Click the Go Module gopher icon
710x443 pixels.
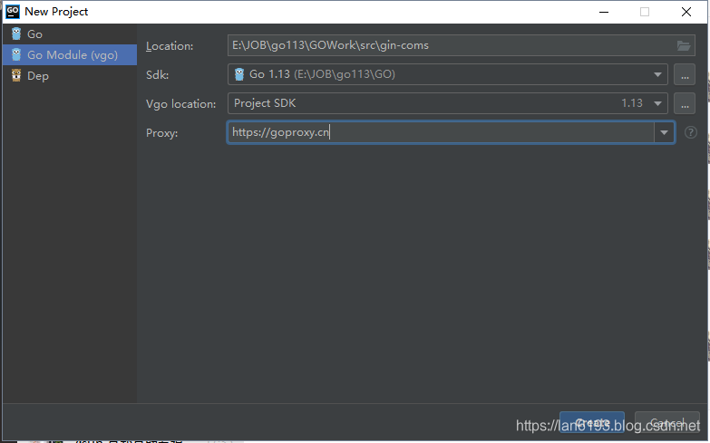click(x=16, y=54)
